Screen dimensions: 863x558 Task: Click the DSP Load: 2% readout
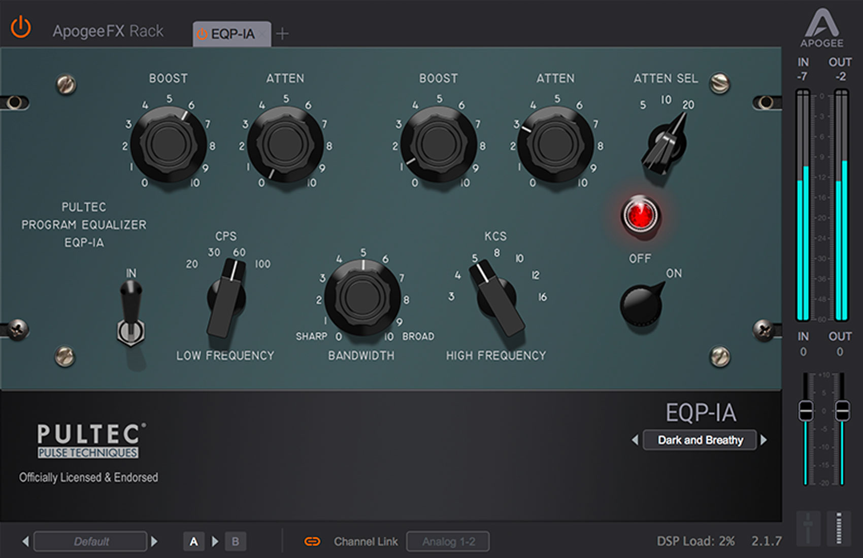click(x=695, y=541)
